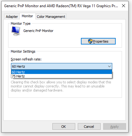Image resolution: width=132 pixels, height=136 pixels.
Task: Click the greyed Apply button
Action: (114, 127)
